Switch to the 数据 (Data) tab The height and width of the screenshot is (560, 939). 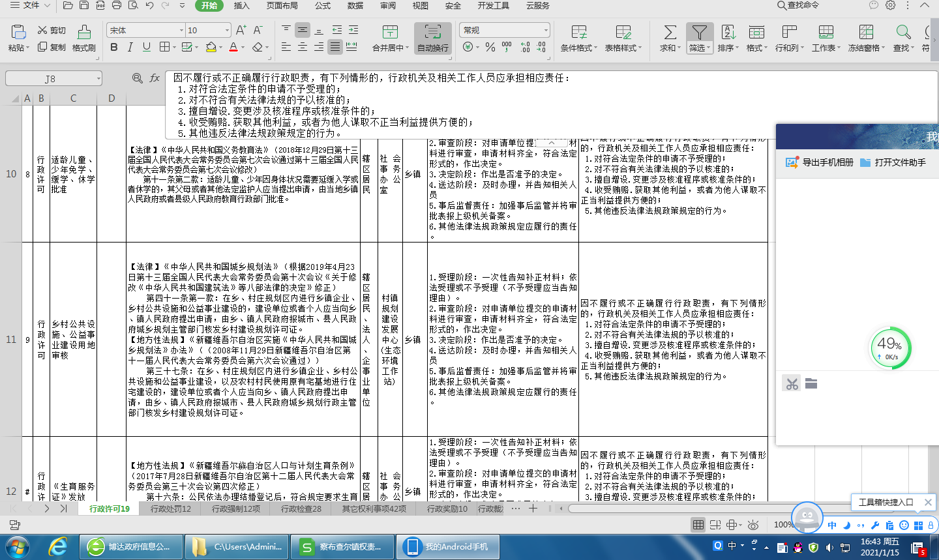click(x=355, y=5)
